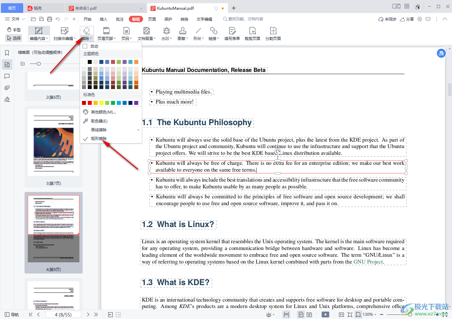452x319 pixels.
Task: Toggle continuous scrolling mode
Action: (286, 314)
